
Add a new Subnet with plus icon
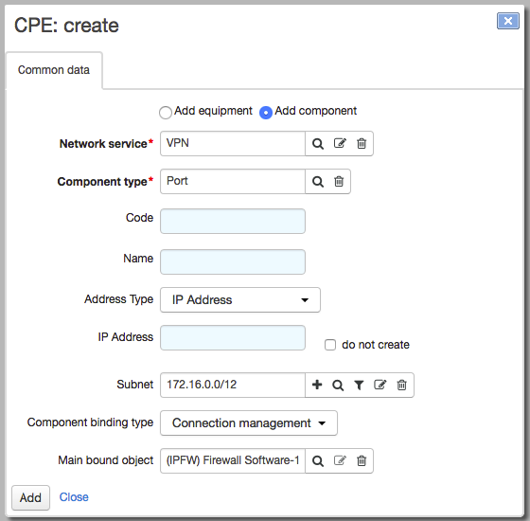click(317, 385)
